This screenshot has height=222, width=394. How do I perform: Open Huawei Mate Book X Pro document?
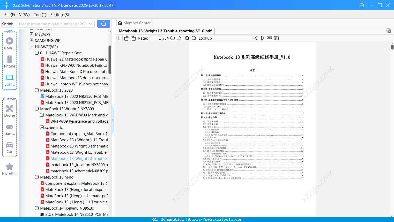pos(75,72)
